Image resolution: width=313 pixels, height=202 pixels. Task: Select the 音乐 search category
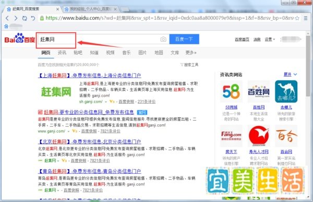click(126, 53)
